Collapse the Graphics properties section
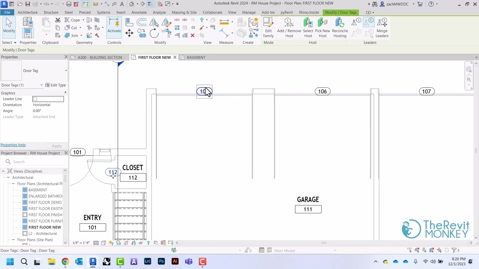 tap(65, 93)
